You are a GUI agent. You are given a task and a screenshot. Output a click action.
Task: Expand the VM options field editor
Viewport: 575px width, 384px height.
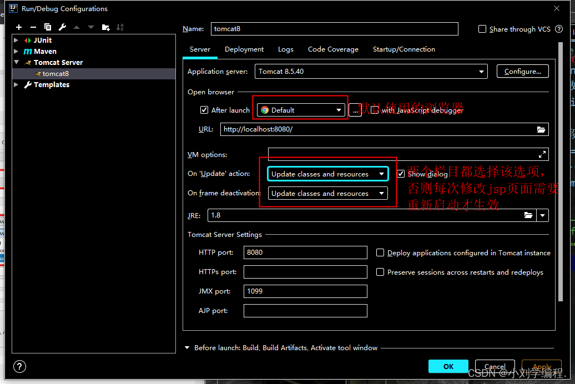542,154
